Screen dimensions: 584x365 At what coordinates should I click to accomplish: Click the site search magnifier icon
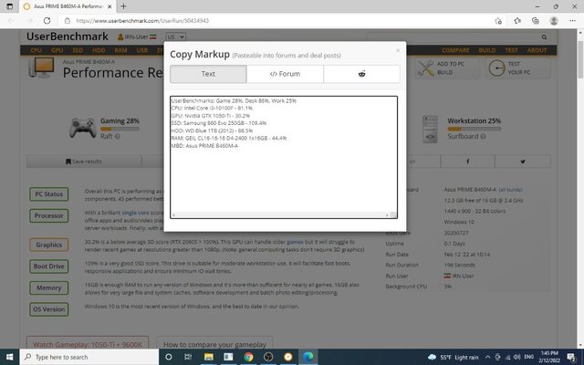click(x=544, y=37)
